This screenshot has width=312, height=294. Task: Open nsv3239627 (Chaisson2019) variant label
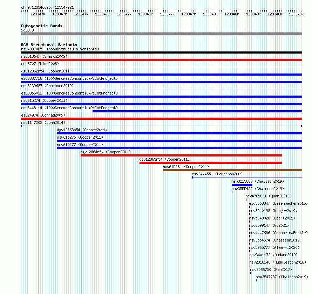47,86
